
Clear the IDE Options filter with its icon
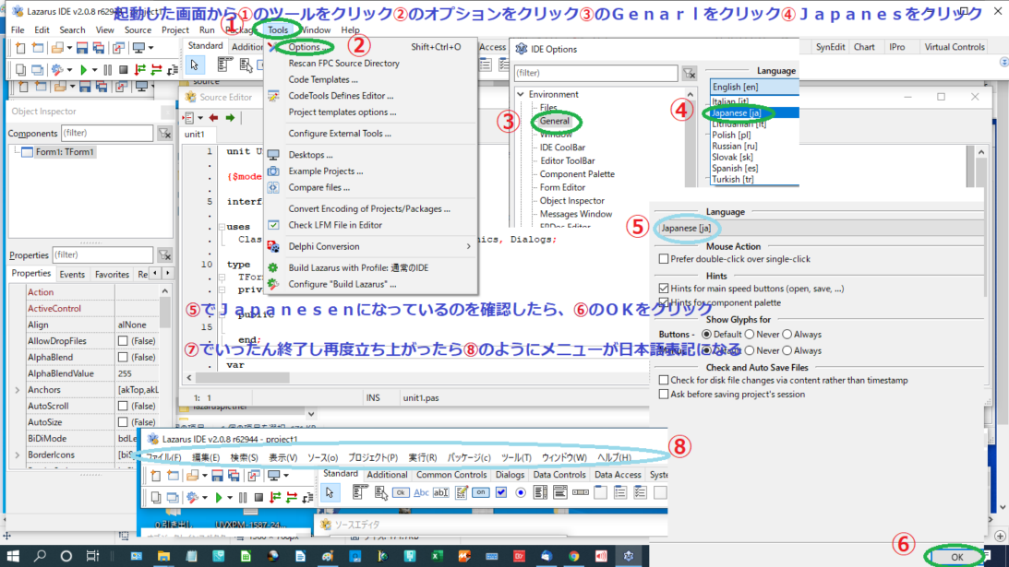(690, 73)
